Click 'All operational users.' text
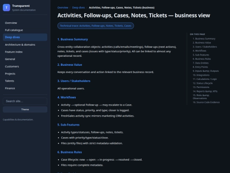This screenshot has width=230, height=173. pos(71,88)
